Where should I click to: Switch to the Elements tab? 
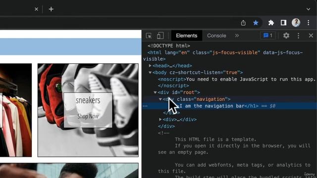186,36
